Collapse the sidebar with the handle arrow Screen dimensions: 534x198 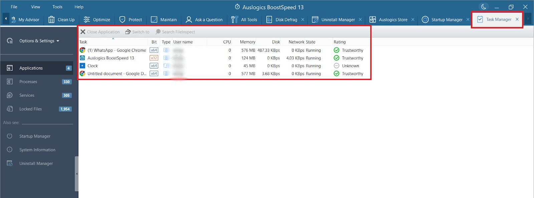tap(76, 174)
